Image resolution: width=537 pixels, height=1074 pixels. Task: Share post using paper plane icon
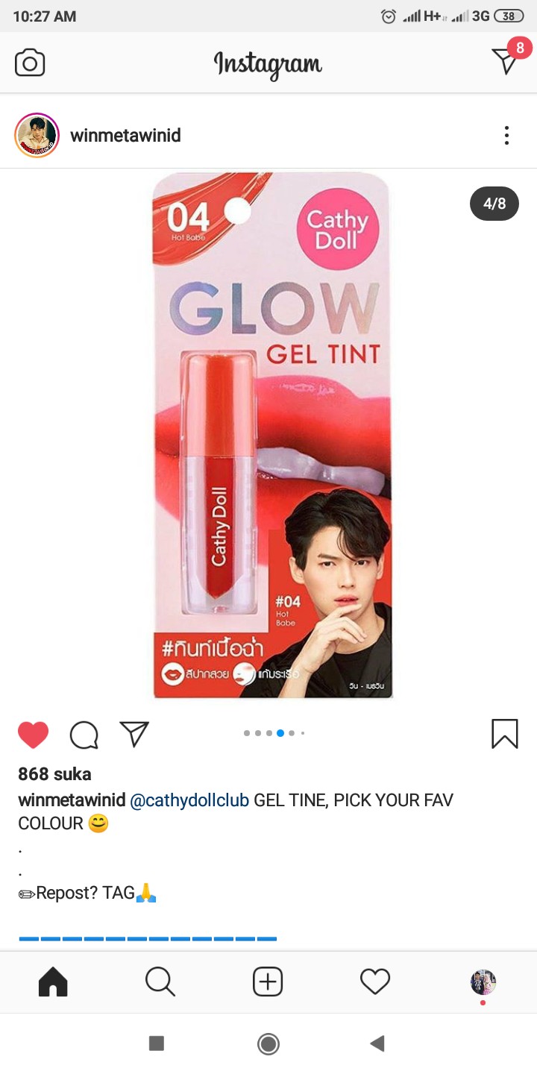click(x=134, y=734)
